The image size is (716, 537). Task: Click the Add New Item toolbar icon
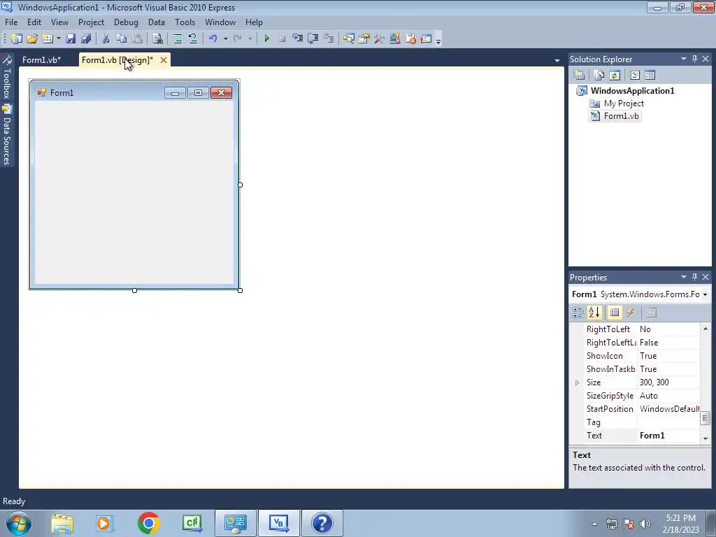(47, 39)
